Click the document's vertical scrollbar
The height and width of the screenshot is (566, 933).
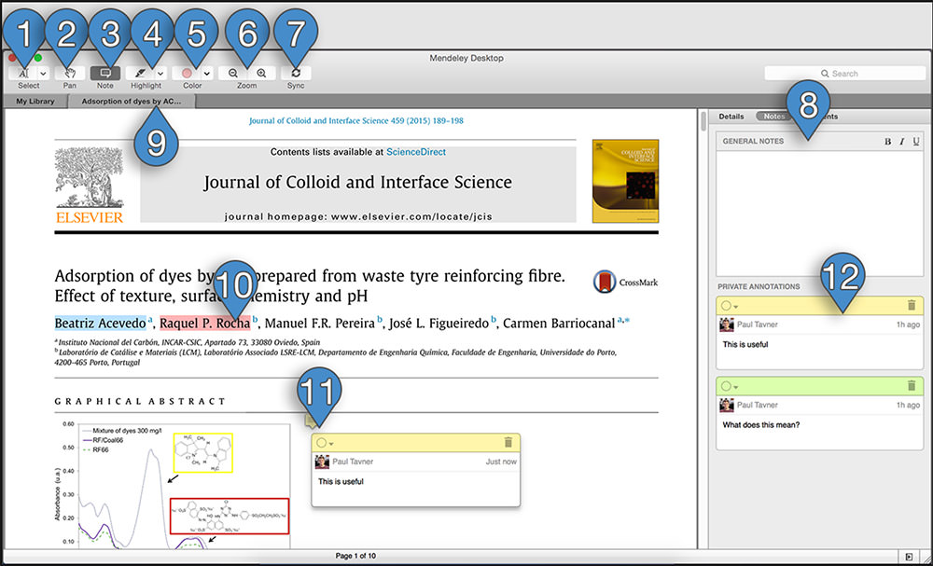coord(703,122)
